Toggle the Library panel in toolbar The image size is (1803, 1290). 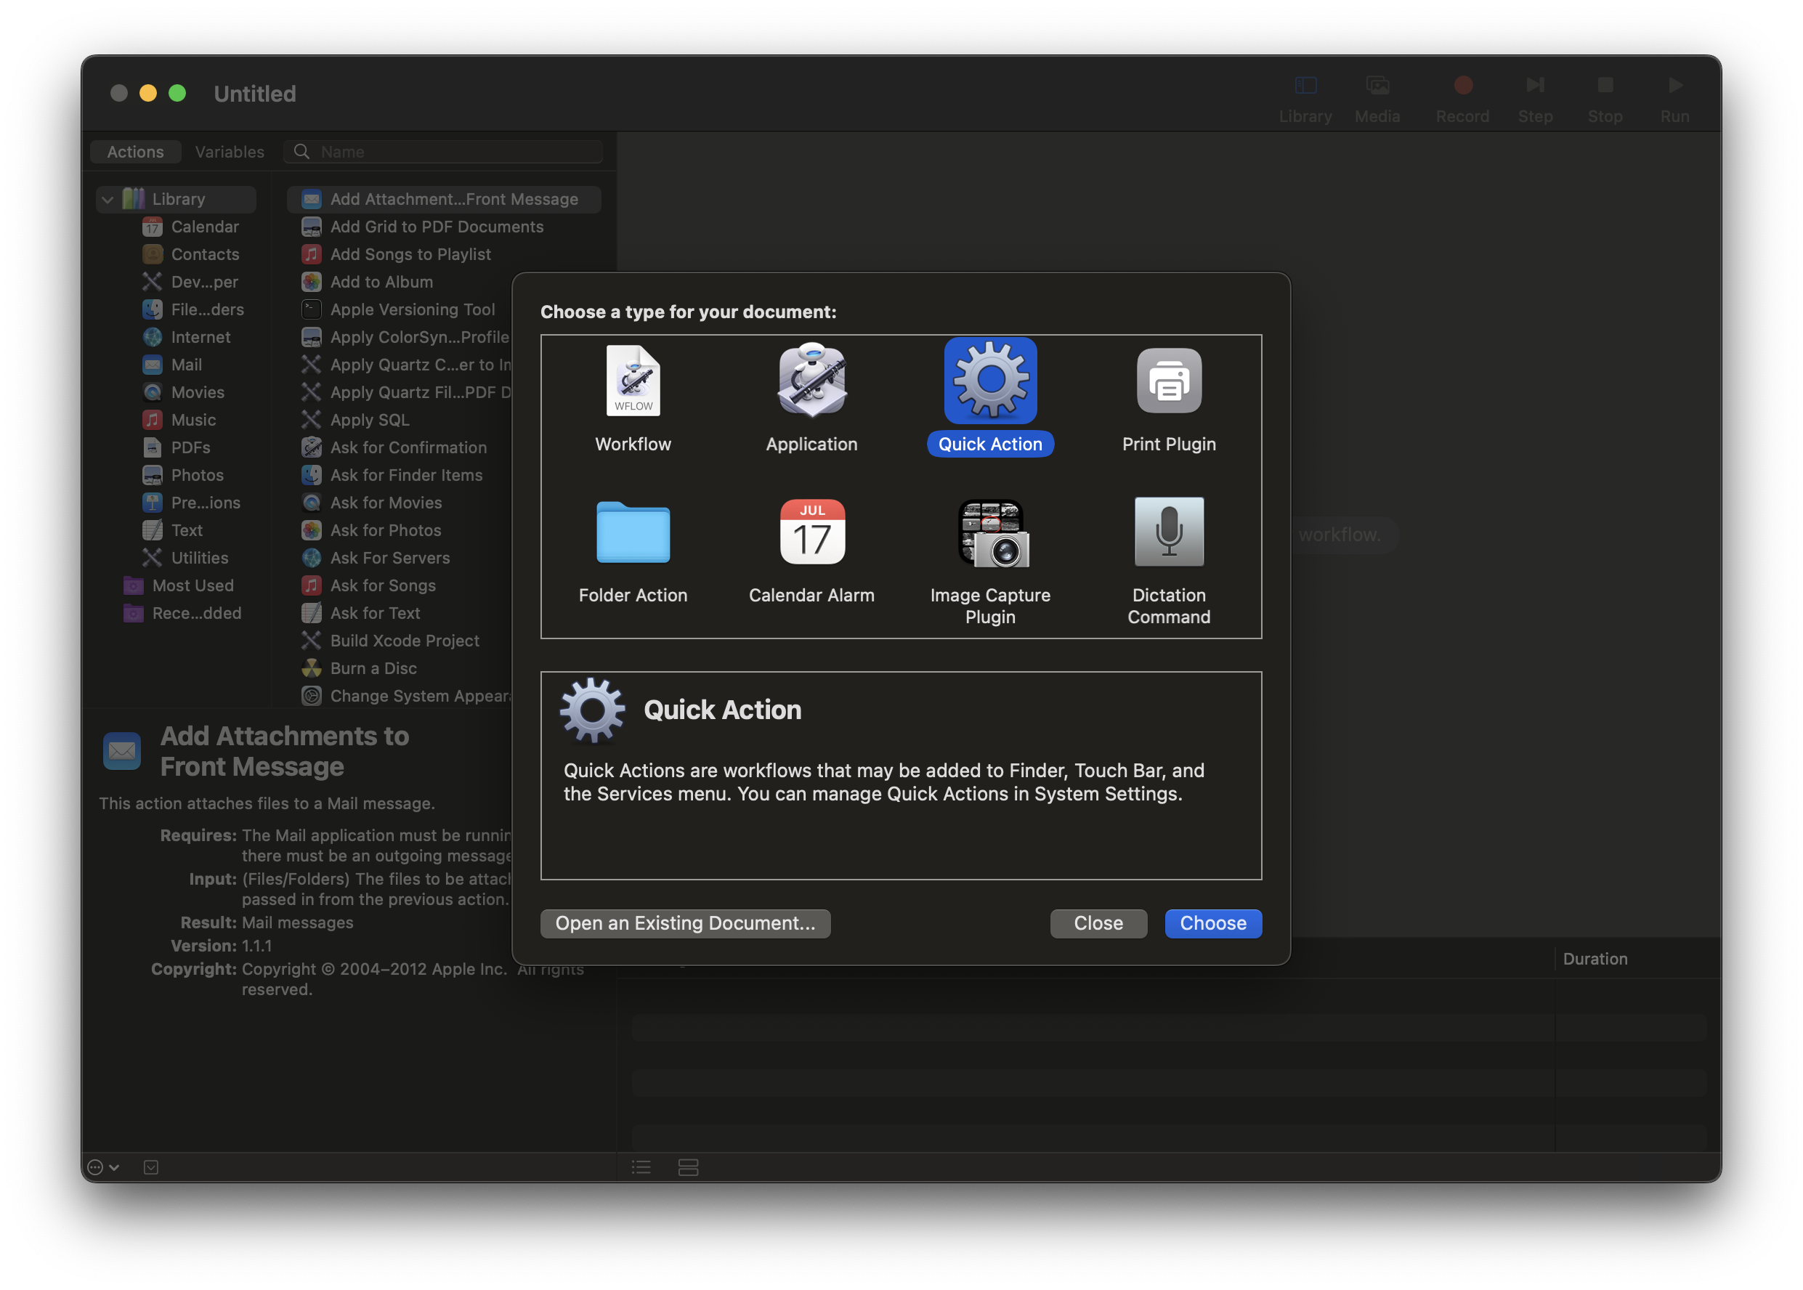(x=1305, y=86)
